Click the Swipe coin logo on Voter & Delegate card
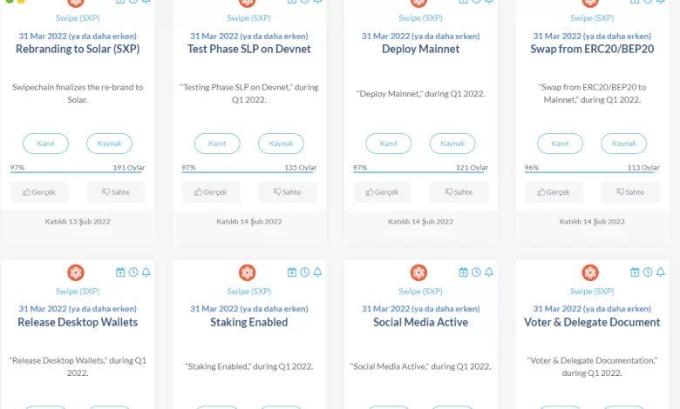Viewport: 680px width, 409px height. pyautogui.click(x=590, y=272)
